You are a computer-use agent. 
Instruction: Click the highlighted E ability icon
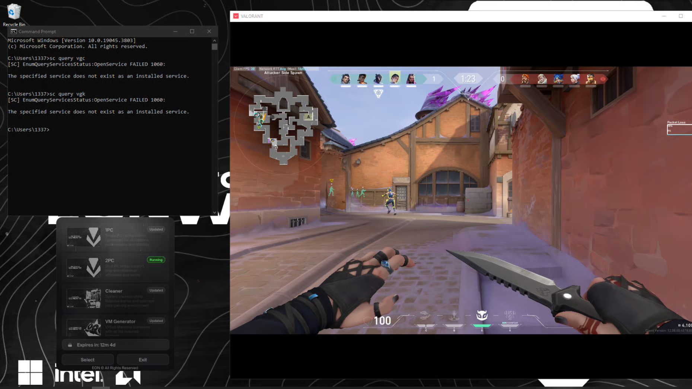click(482, 315)
